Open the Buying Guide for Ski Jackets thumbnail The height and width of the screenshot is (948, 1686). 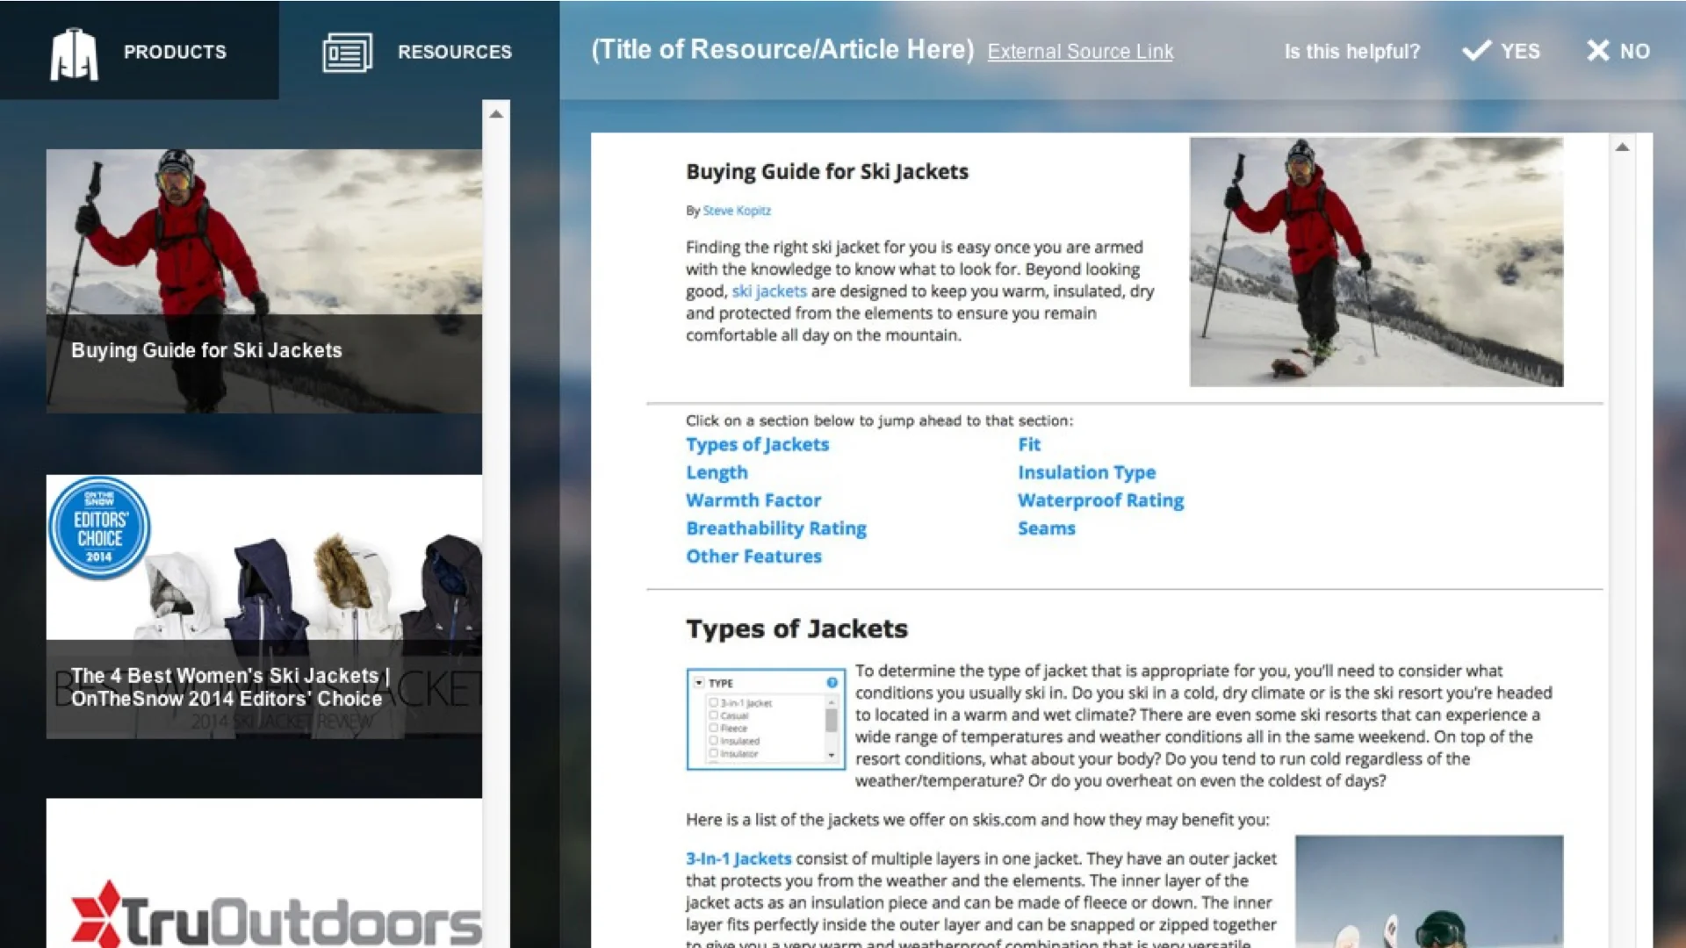tap(263, 281)
